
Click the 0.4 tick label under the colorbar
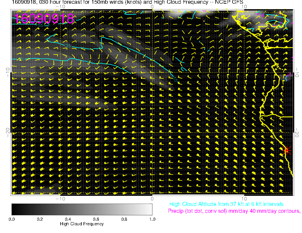68,219
